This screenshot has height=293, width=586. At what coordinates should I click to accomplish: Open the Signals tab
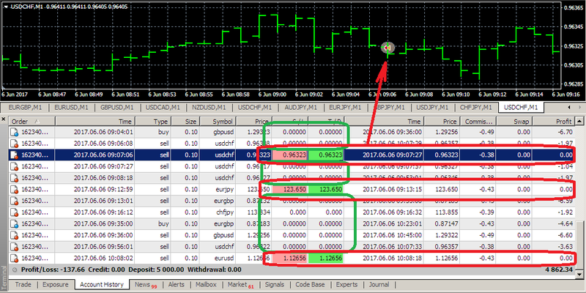pos(274,284)
